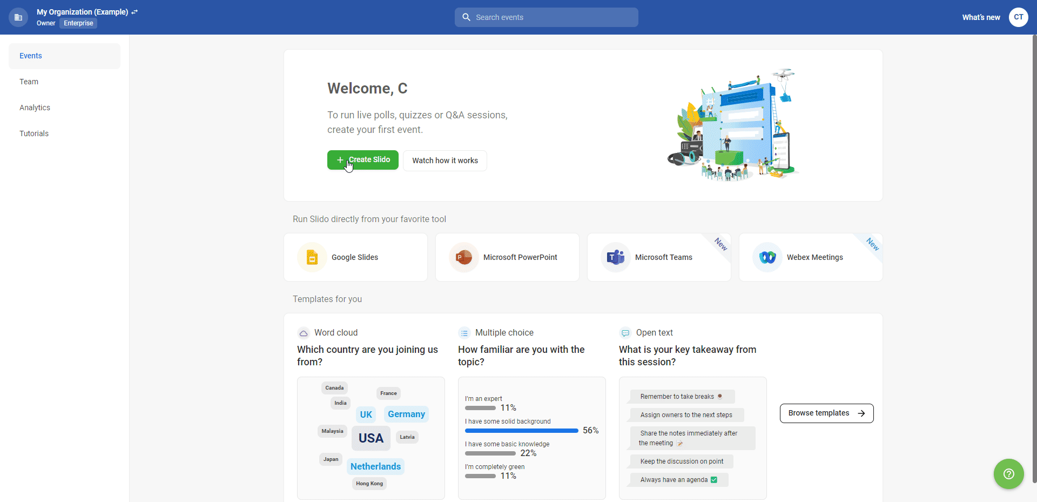1037x502 pixels.
Task: Click the Webex Meetings icon
Action: [x=767, y=257]
